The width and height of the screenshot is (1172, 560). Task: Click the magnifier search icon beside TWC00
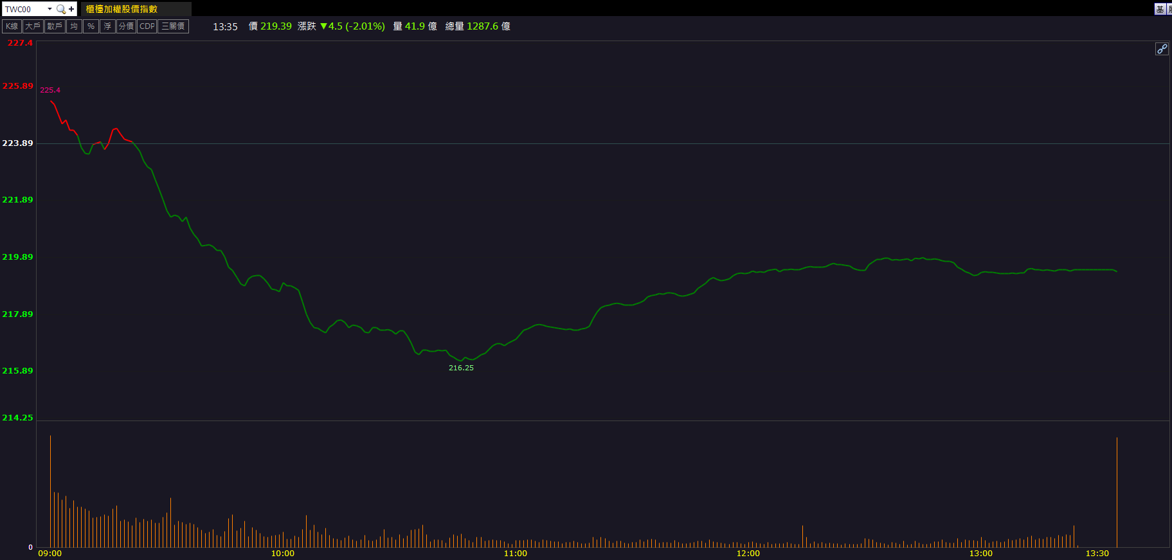[60, 9]
